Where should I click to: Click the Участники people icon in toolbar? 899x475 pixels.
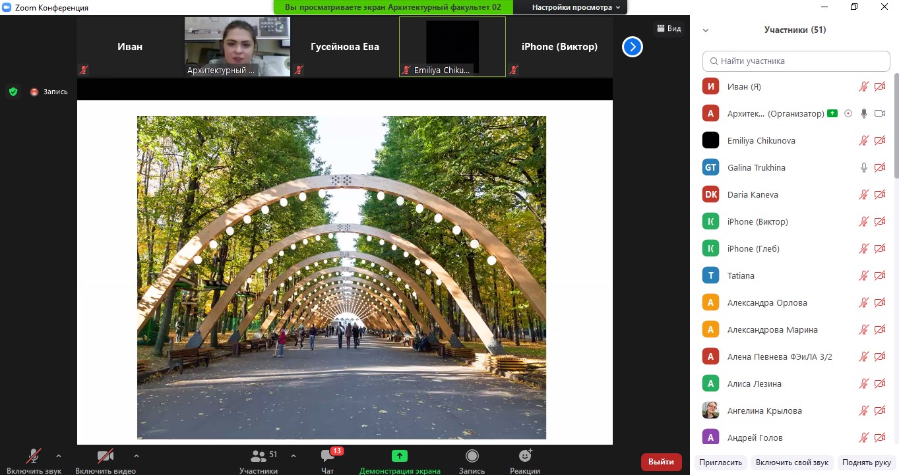click(259, 456)
